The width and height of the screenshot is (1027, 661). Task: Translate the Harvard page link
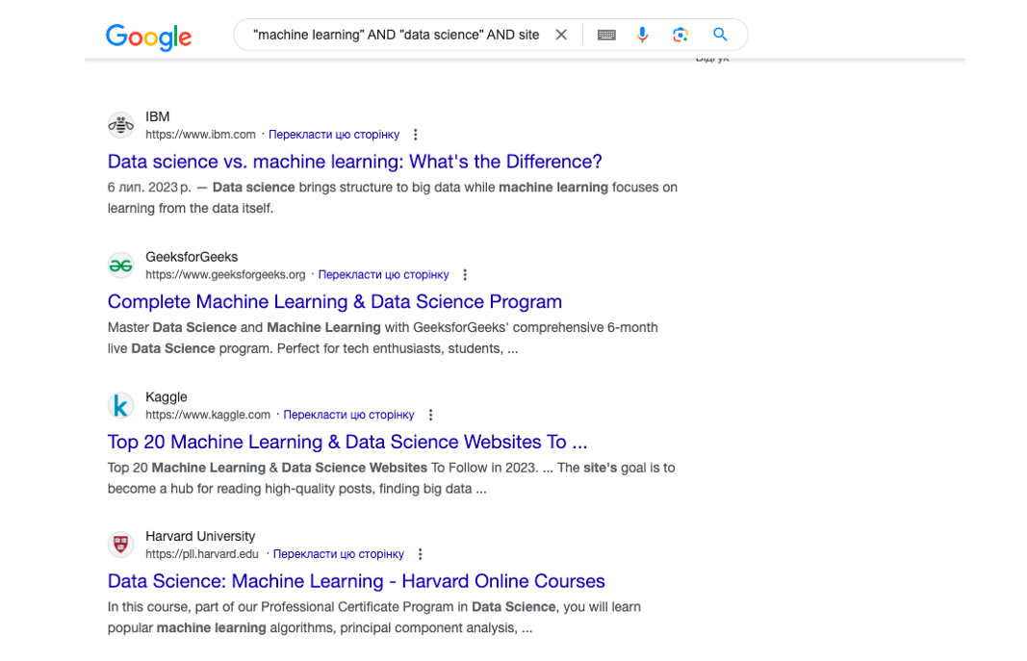[339, 554]
